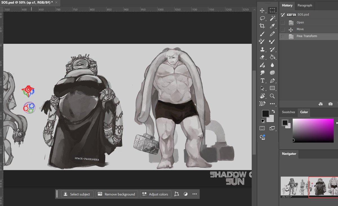The height and width of the screenshot is (206, 338).
Task: Select the Rectangular Marquee tool
Action: 272,11
